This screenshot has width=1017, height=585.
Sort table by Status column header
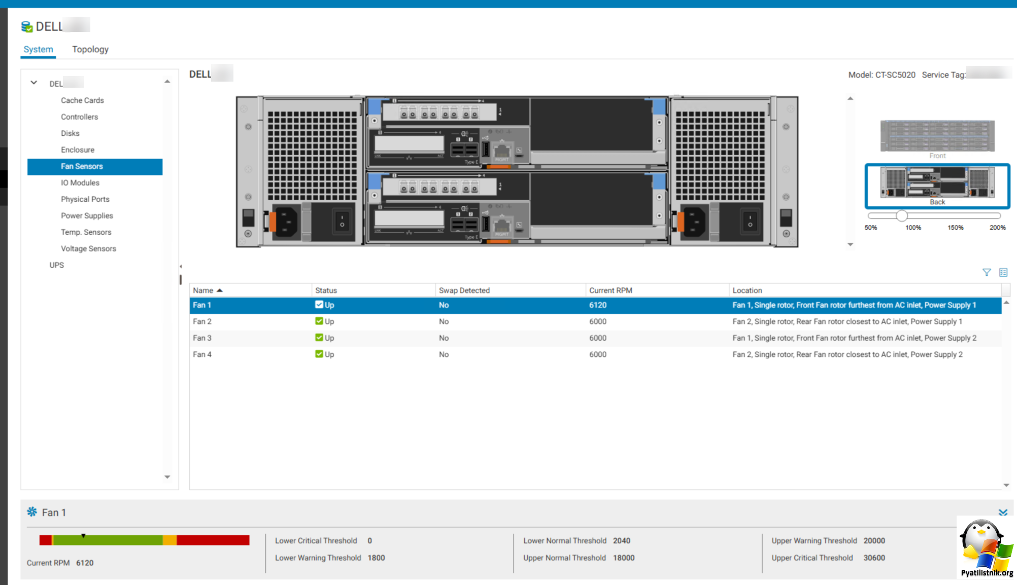point(374,290)
